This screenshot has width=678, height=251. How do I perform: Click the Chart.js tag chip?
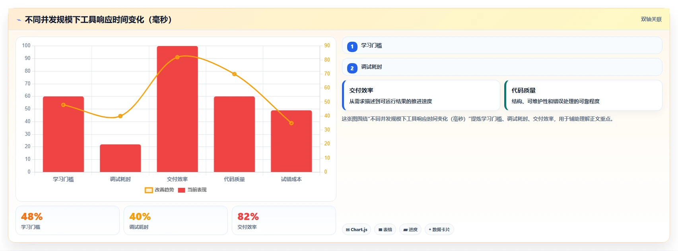(357, 230)
